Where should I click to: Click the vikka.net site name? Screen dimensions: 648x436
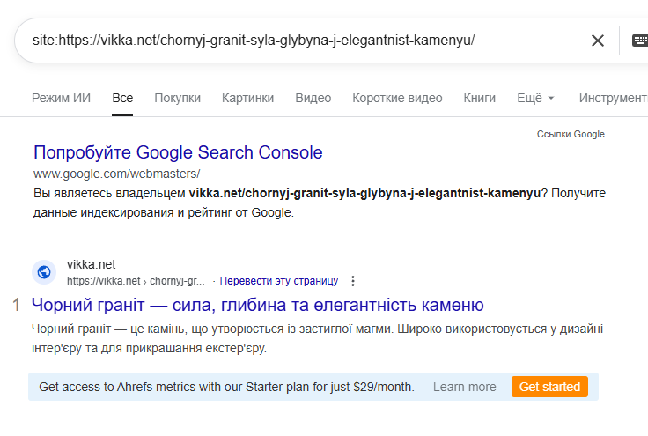click(x=91, y=264)
